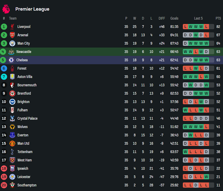The height and width of the screenshot is (191, 223).
Task: Click the red position 18 badge
Action: 4,168
